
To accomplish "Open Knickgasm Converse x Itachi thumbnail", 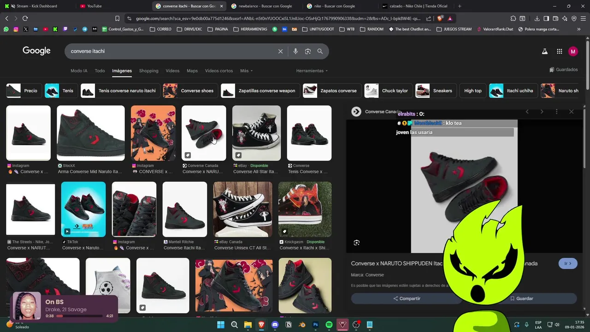I will pyautogui.click(x=305, y=209).
